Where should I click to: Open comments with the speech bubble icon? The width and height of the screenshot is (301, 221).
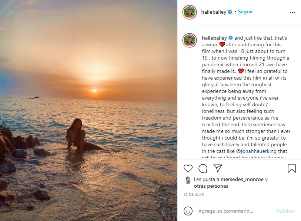(203, 168)
